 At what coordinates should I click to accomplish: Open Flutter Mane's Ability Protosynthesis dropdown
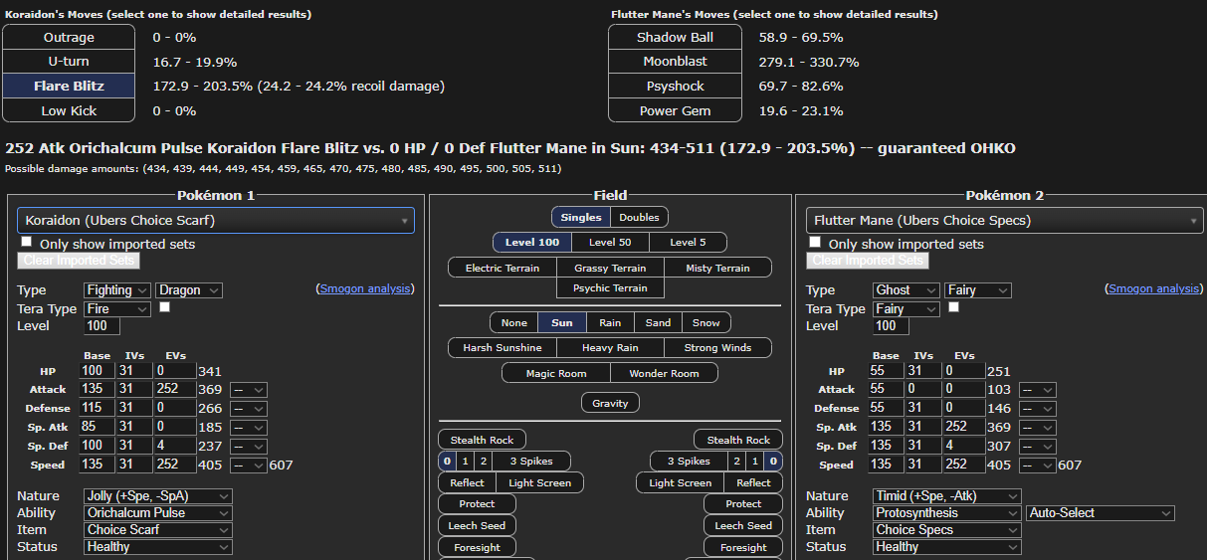(x=946, y=513)
